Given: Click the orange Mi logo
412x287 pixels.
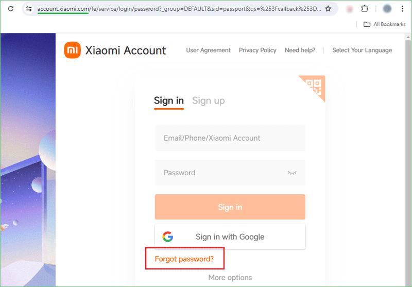Looking at the screenshot, I should [72, 50].
